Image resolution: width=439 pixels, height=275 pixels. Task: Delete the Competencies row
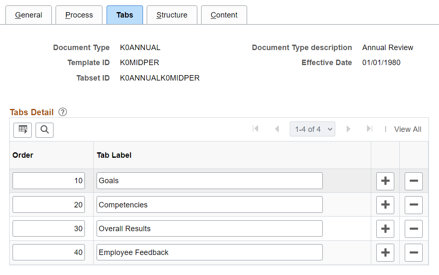point(413,205)
